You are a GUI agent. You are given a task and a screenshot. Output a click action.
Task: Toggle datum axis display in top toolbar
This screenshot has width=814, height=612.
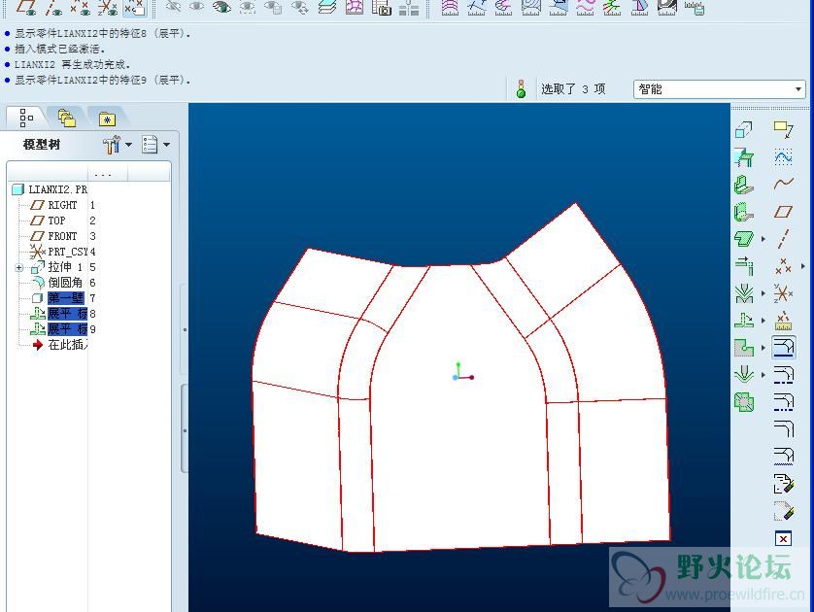click(53, 7)
